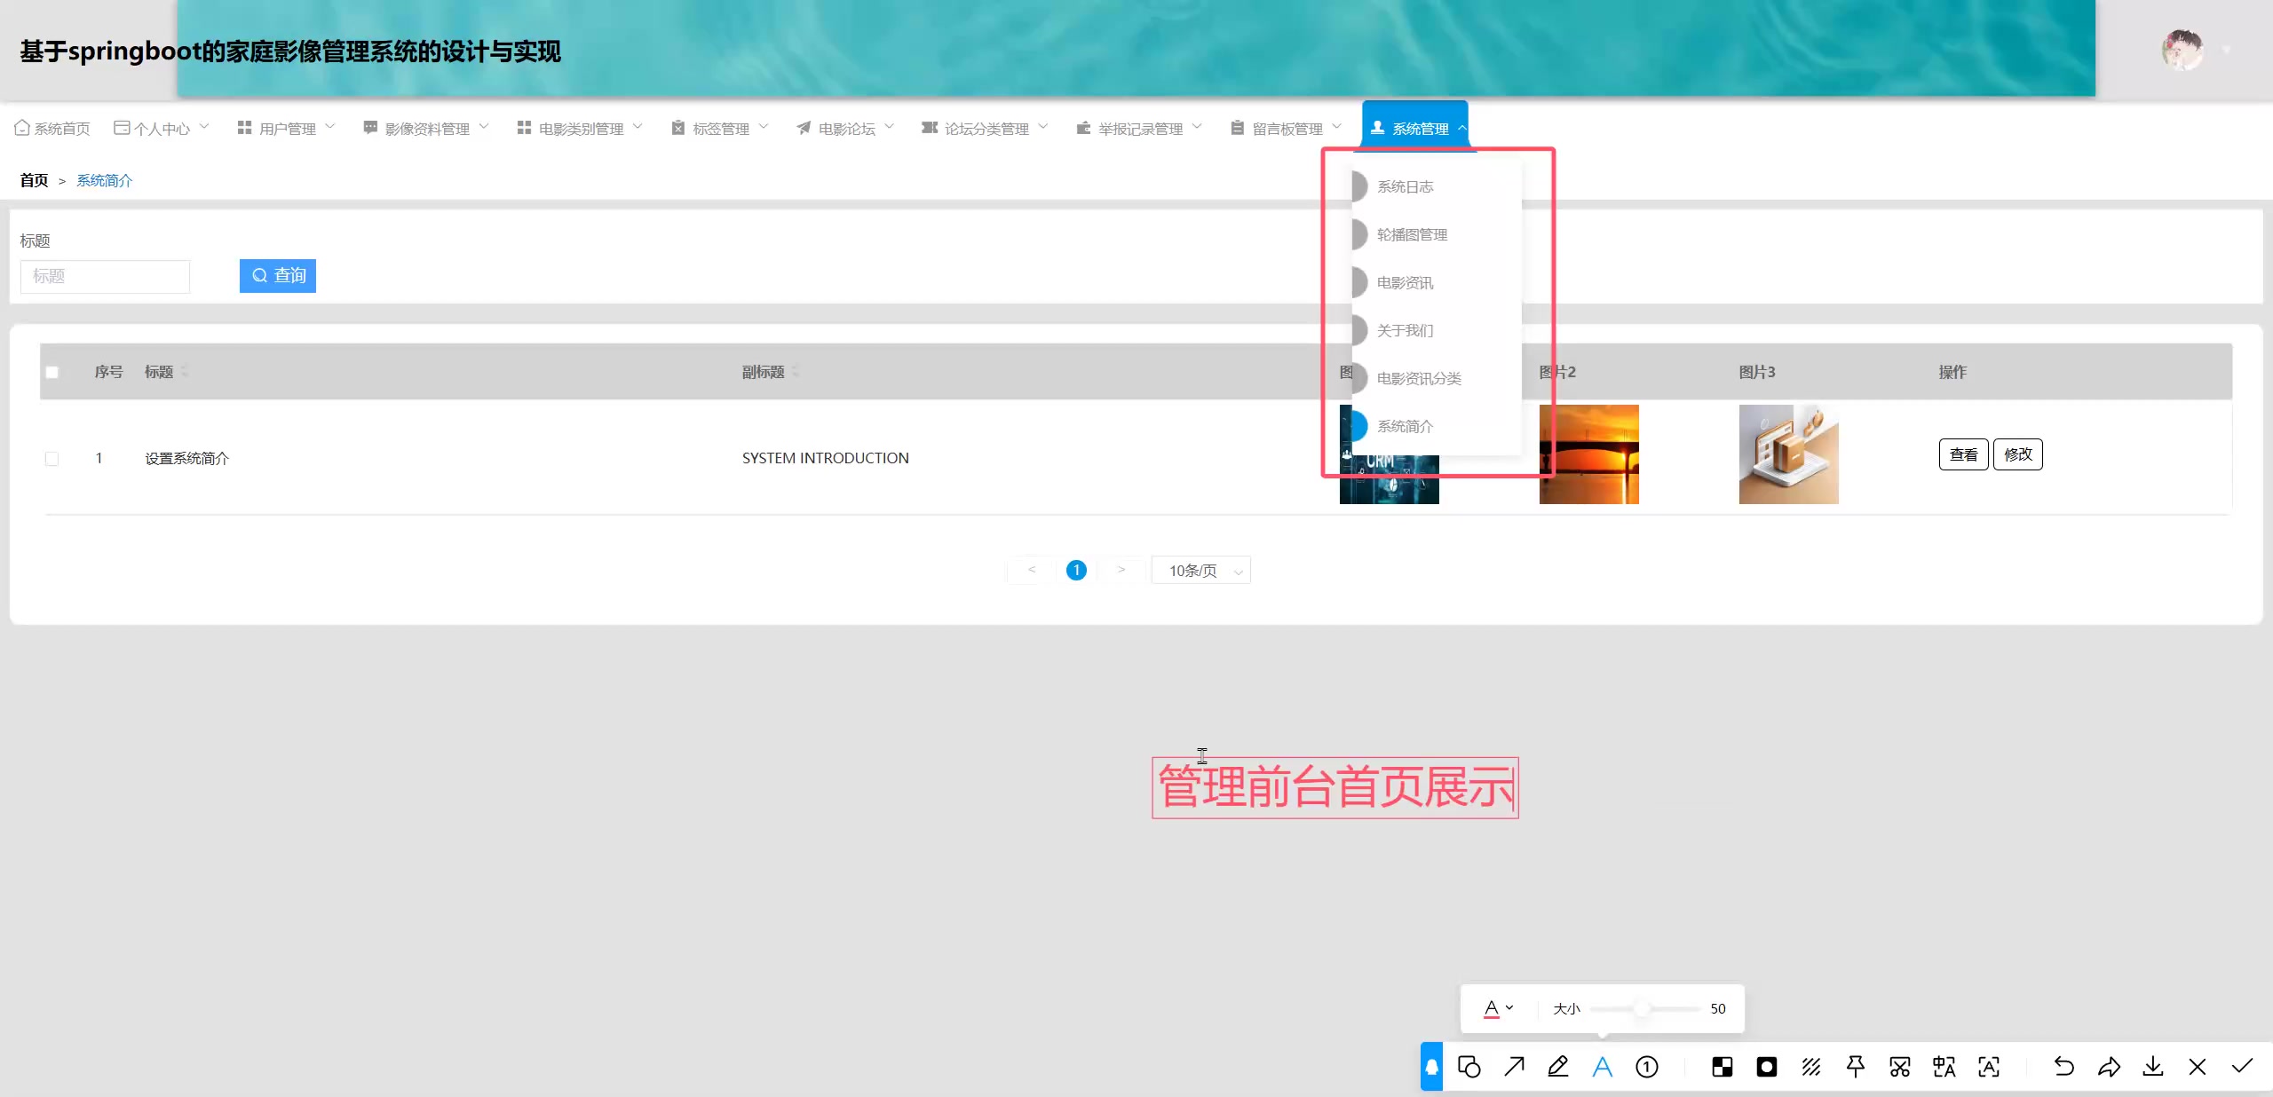2273x1097 pixels.
Task: Select the mosaic blur tool
Action: [1723, 1066]
